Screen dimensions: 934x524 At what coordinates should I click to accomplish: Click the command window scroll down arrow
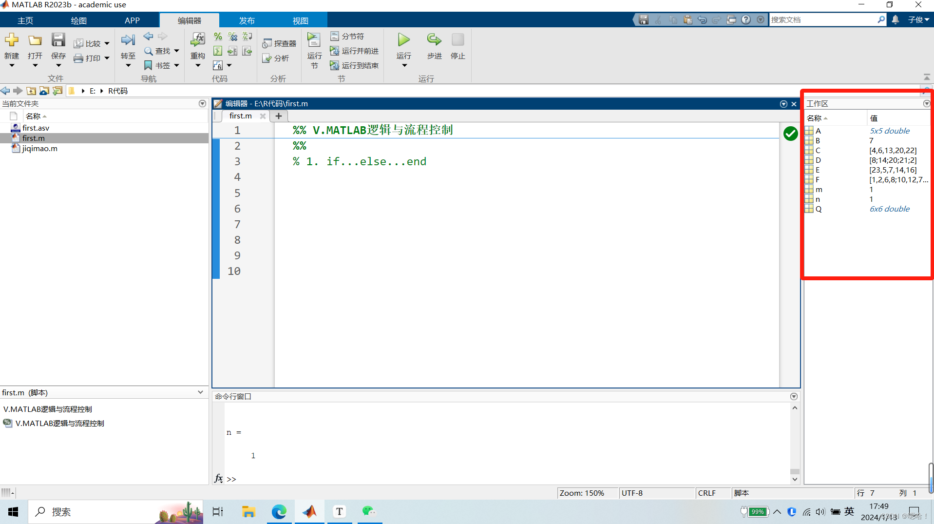pos(795,480)
